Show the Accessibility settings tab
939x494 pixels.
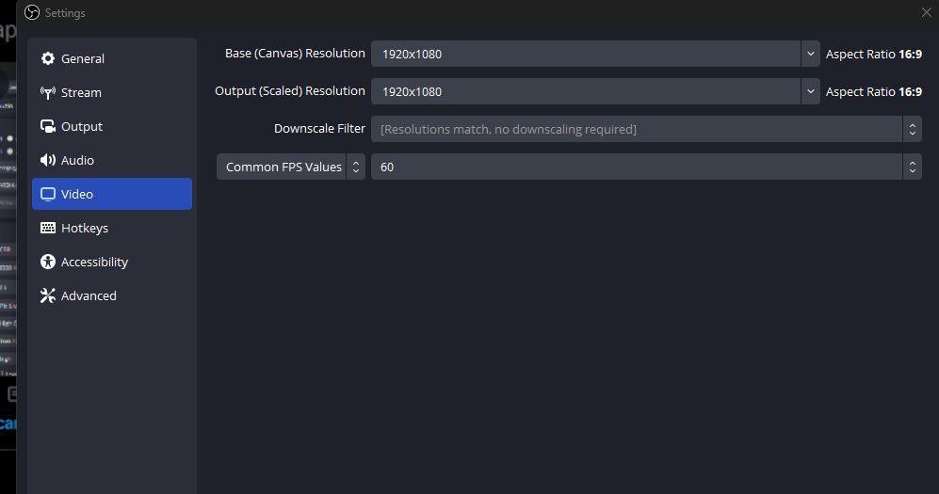(112, 262)
